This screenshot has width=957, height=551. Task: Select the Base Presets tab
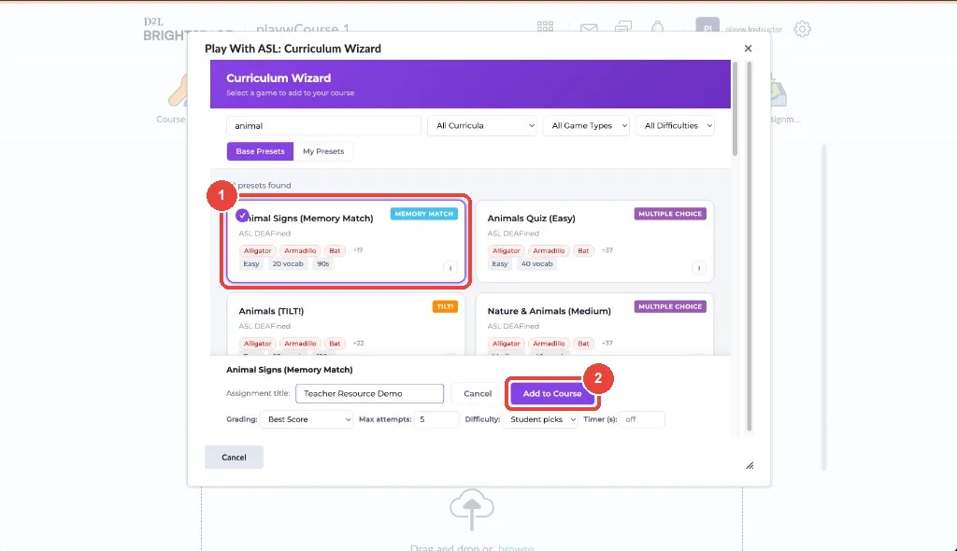pos(260,151)
